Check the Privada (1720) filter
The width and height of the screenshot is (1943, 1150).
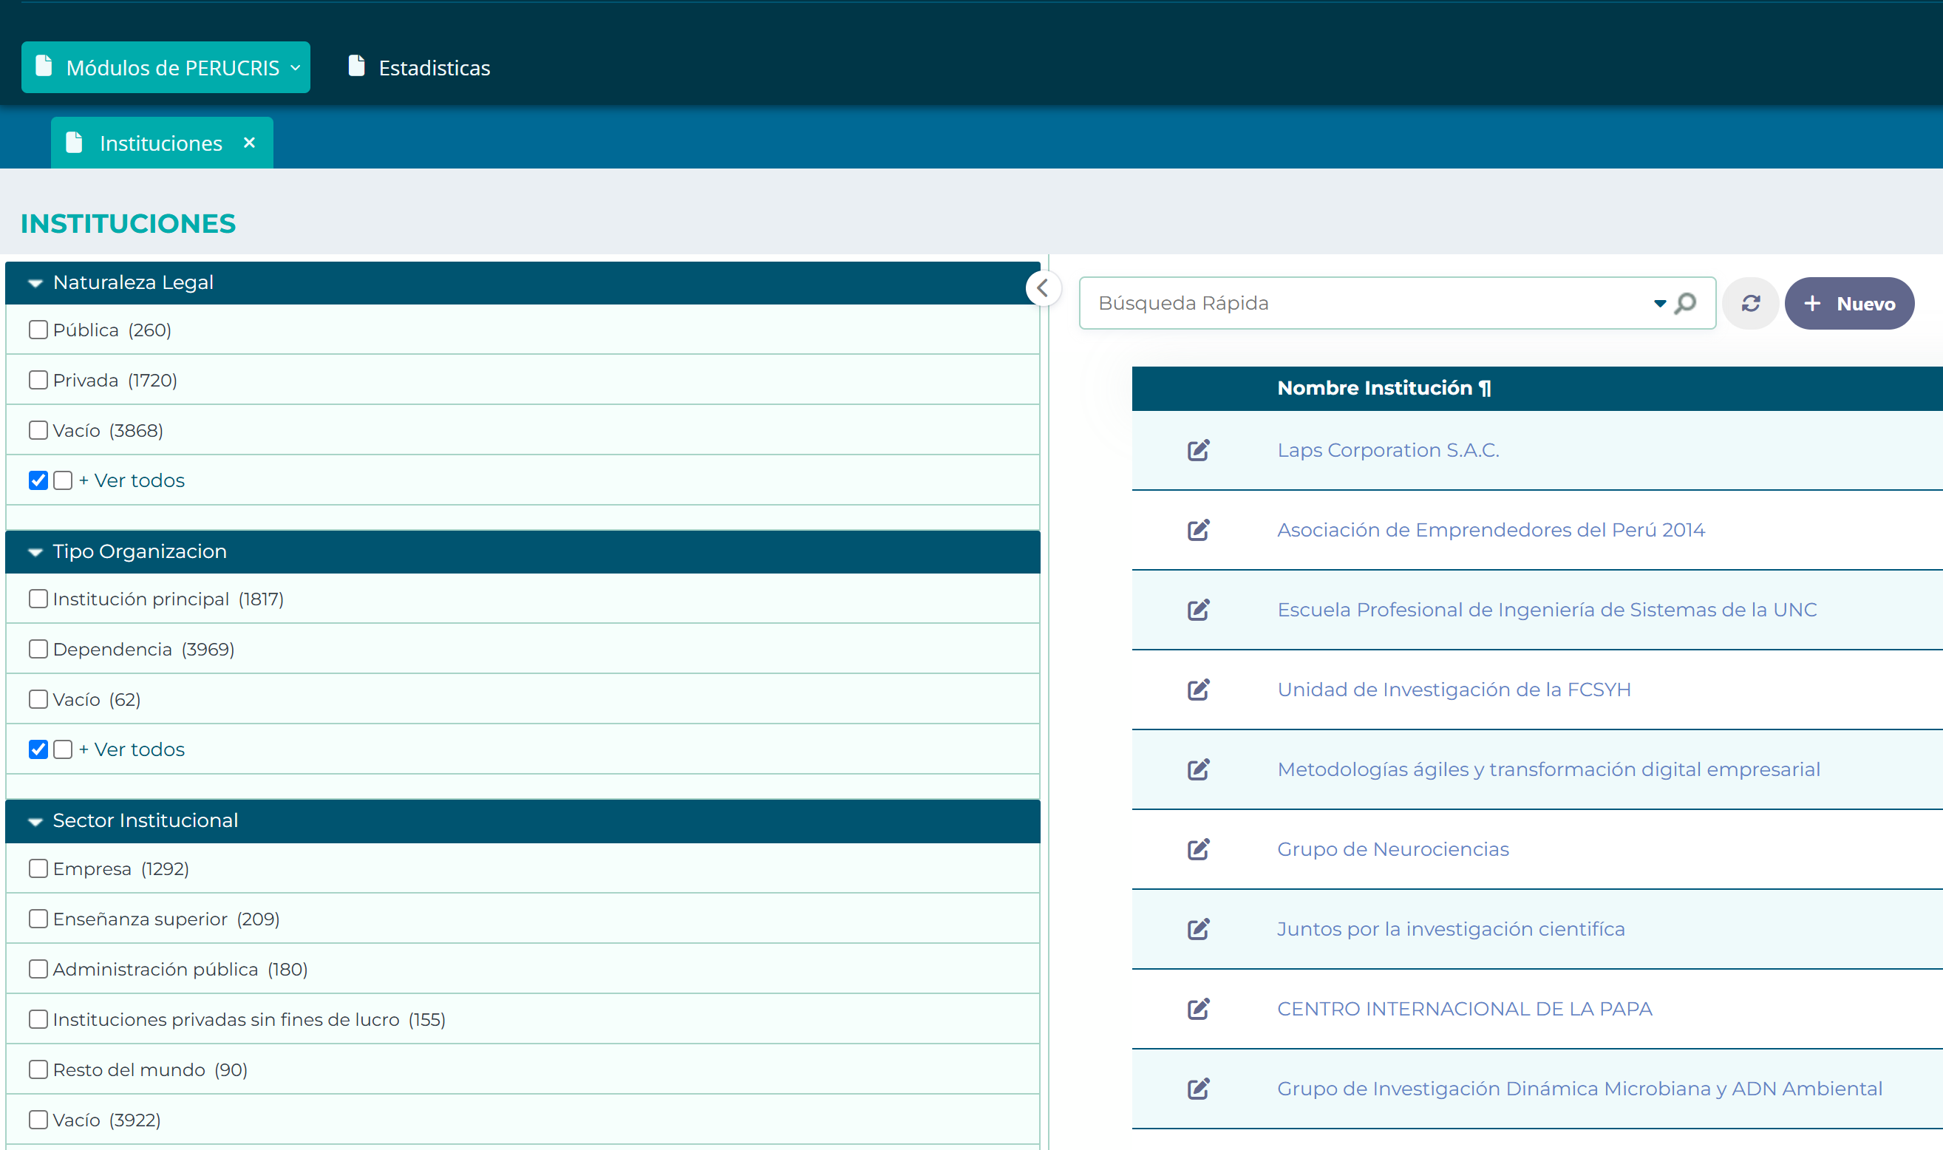tap(38, 380)
